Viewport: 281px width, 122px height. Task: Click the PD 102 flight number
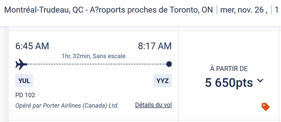coord(25,95)
